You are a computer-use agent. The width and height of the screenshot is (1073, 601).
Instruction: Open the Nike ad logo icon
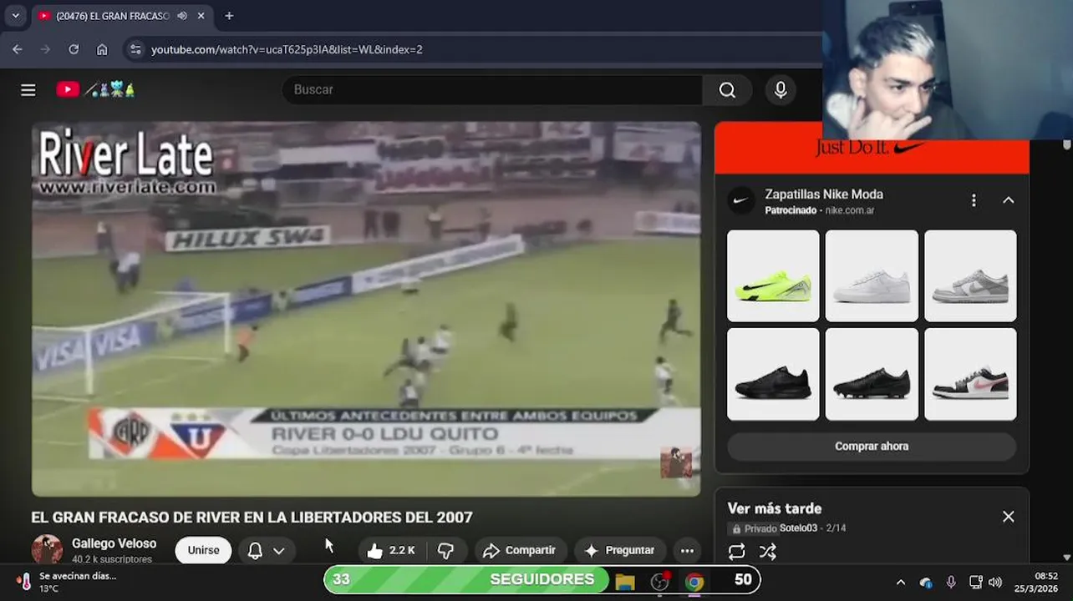pyautogui.click(x=740, y=200)
